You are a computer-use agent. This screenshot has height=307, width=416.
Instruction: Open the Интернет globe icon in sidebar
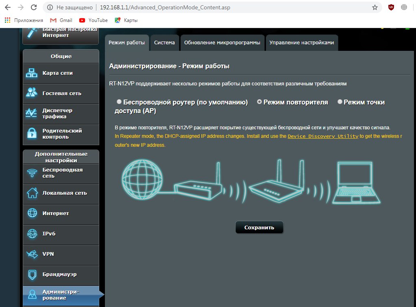[33, 213]
